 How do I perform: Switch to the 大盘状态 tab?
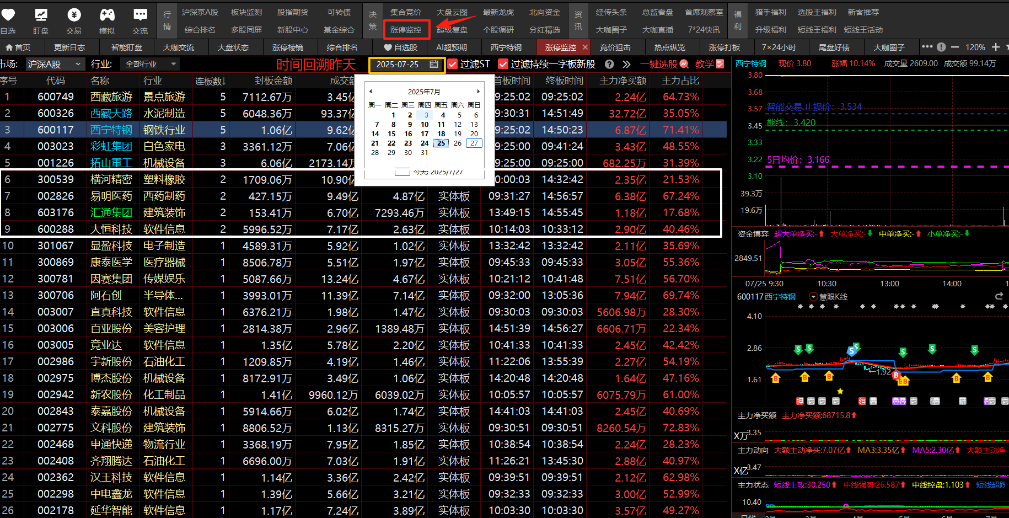233,47
